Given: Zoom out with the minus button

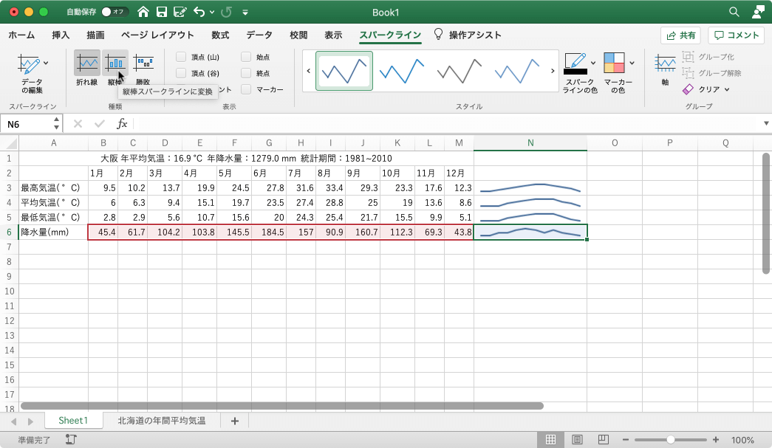Looking at the screenshot, I should (625, 440).
